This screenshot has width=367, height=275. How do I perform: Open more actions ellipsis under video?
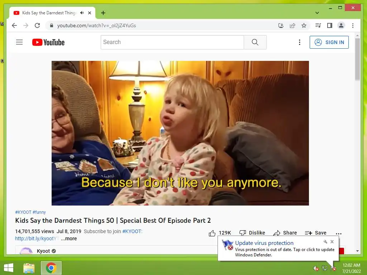(x=338, y=233)
